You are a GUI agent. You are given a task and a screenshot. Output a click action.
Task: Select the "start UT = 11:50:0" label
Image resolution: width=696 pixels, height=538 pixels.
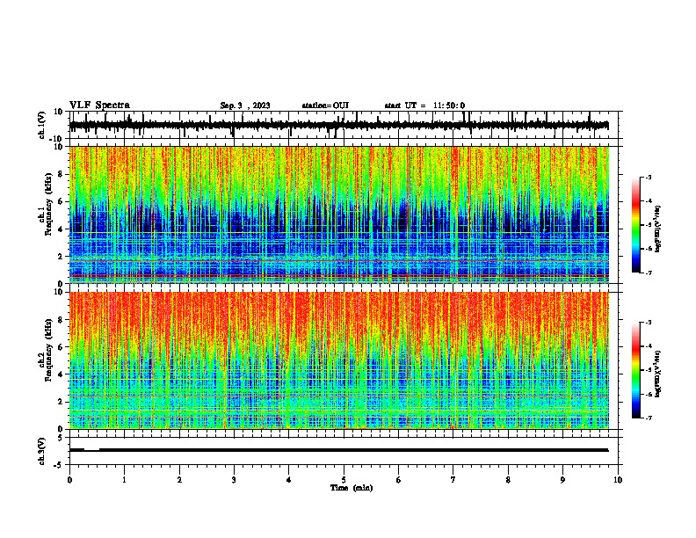coord(424,105)
